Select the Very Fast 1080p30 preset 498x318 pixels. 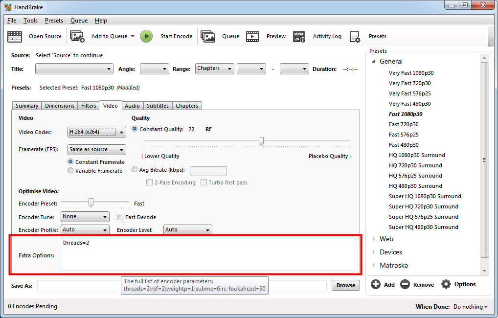pos(411,73)
